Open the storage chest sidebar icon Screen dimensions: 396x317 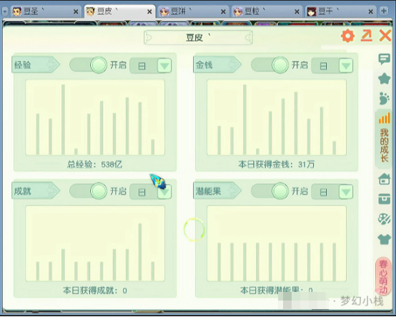click(384, 199)
